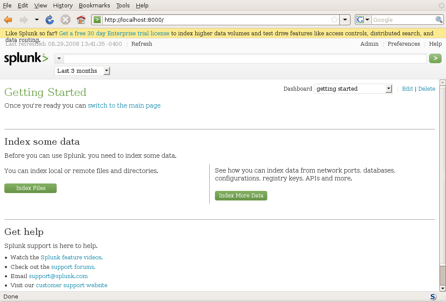This screenshot has width=446, height=302.
Task: Click the green site icon in the address bar
Action: pos(97,20)
